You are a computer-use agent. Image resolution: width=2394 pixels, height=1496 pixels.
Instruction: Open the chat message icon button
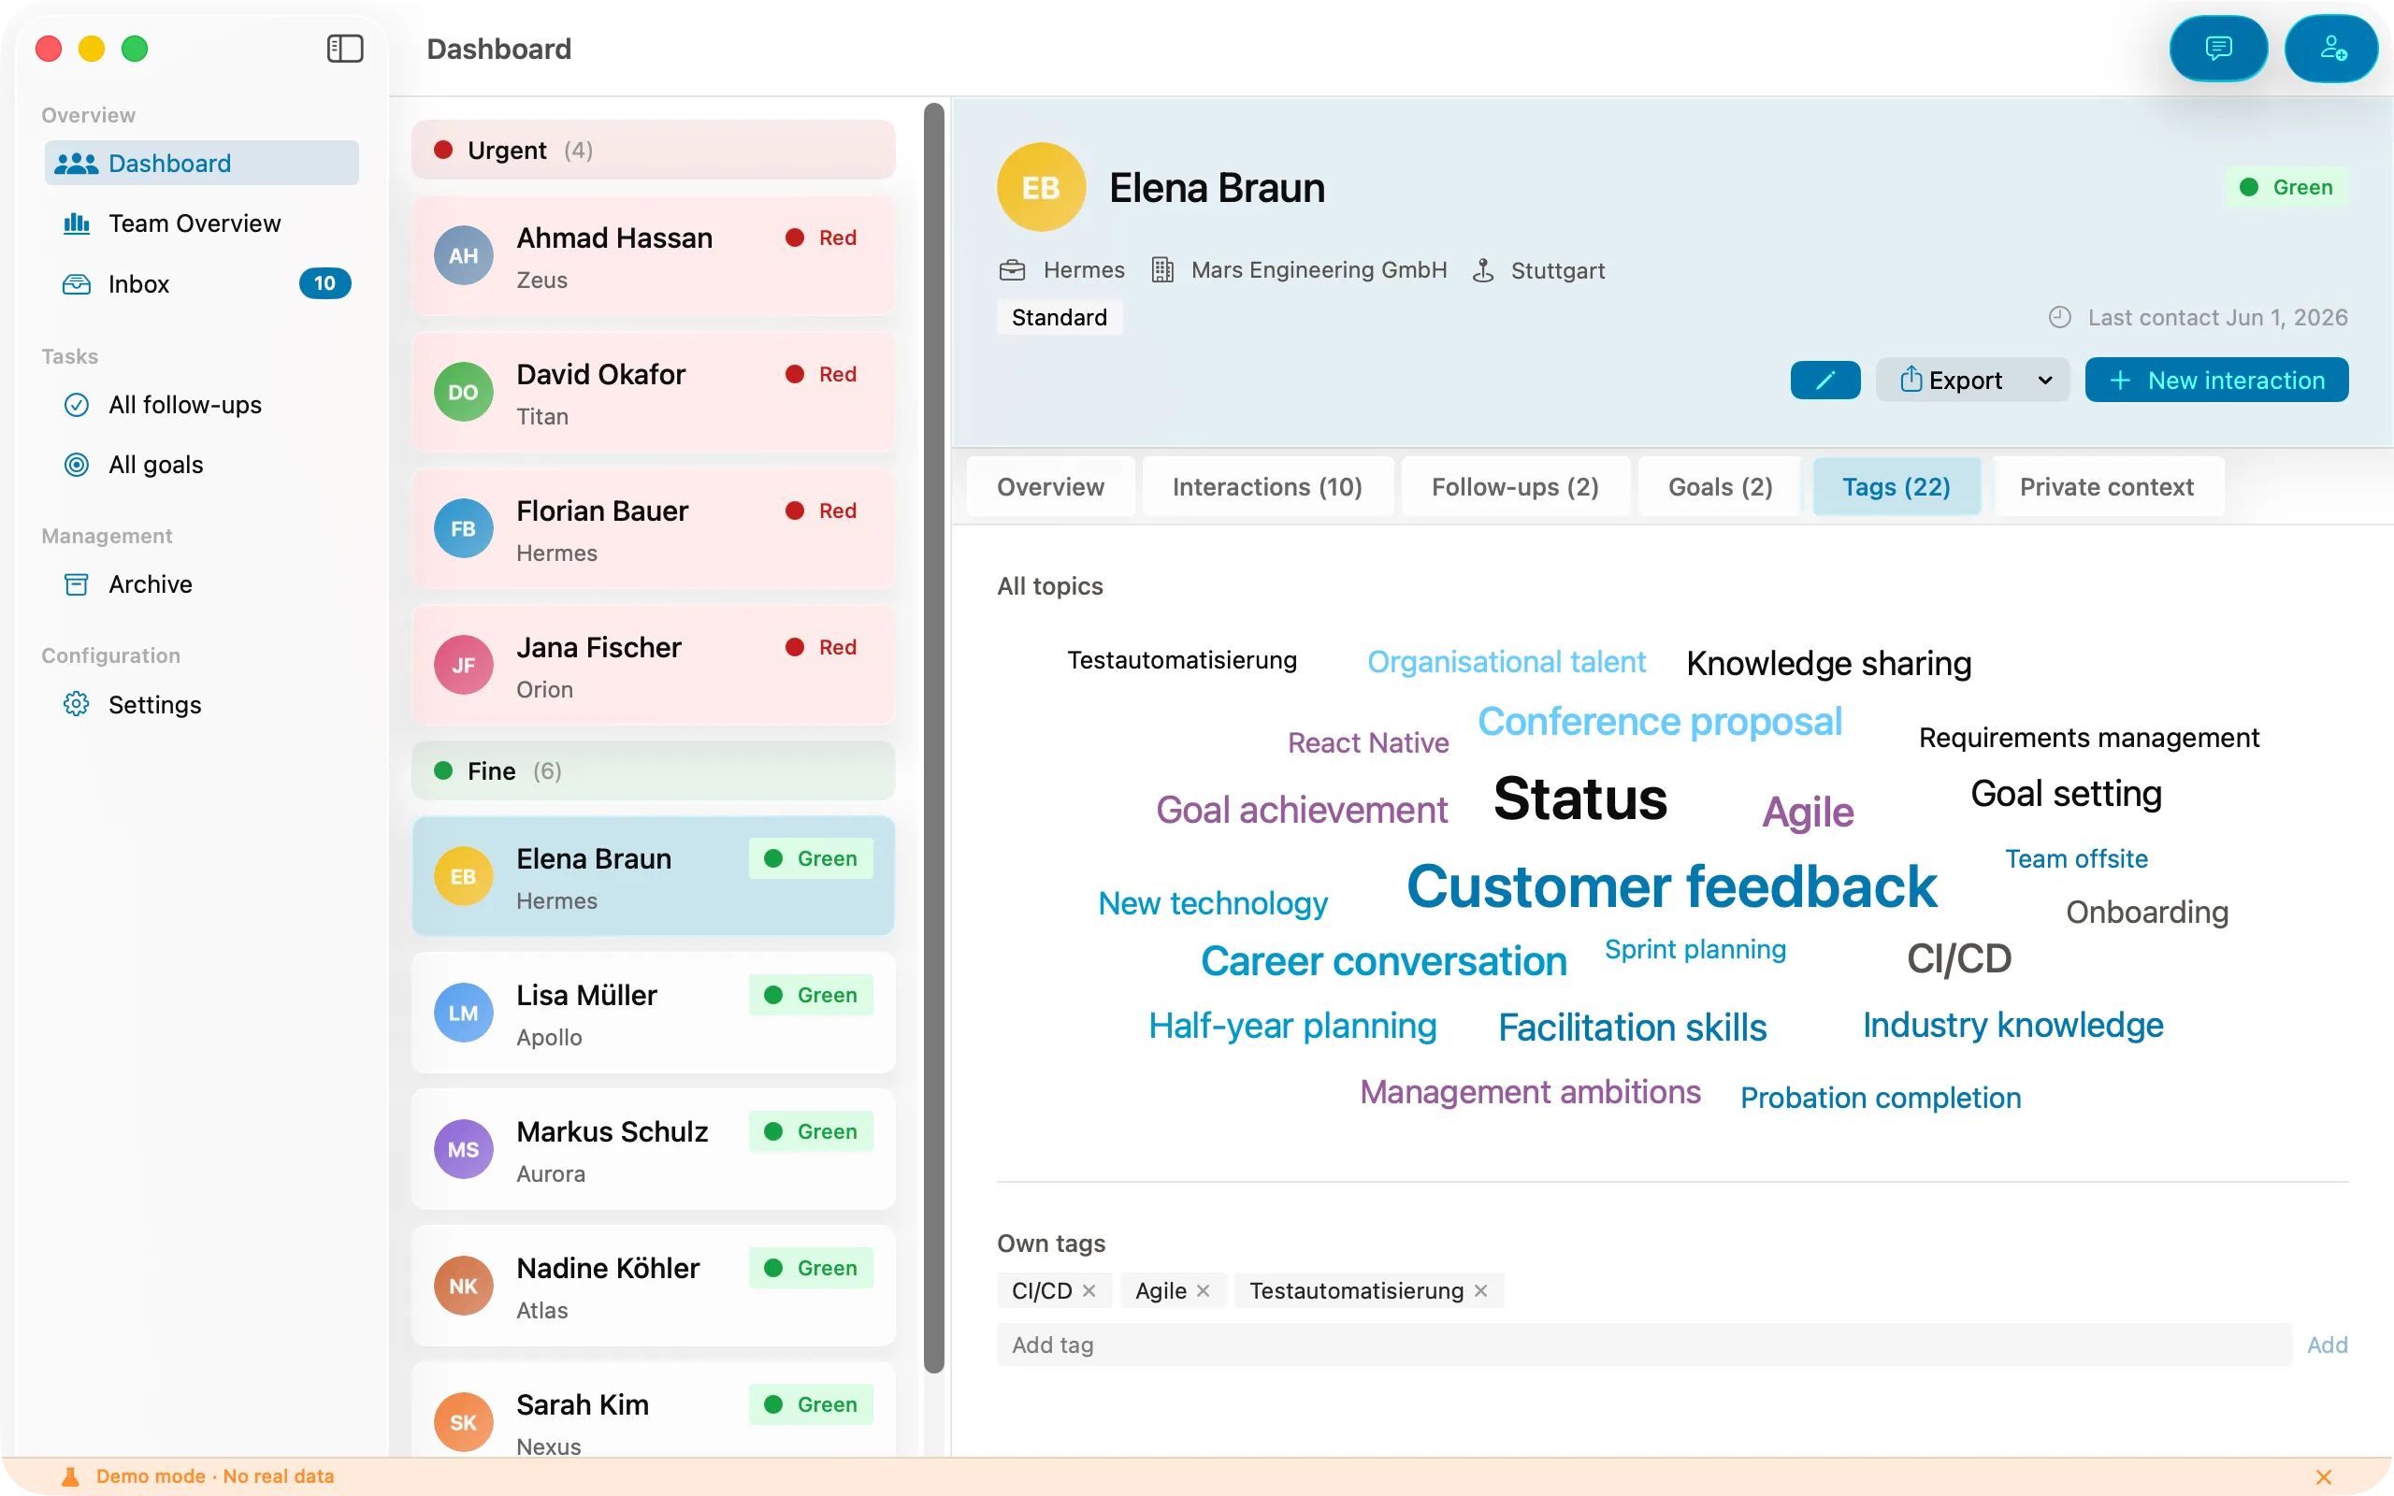tap(2218, 49)
